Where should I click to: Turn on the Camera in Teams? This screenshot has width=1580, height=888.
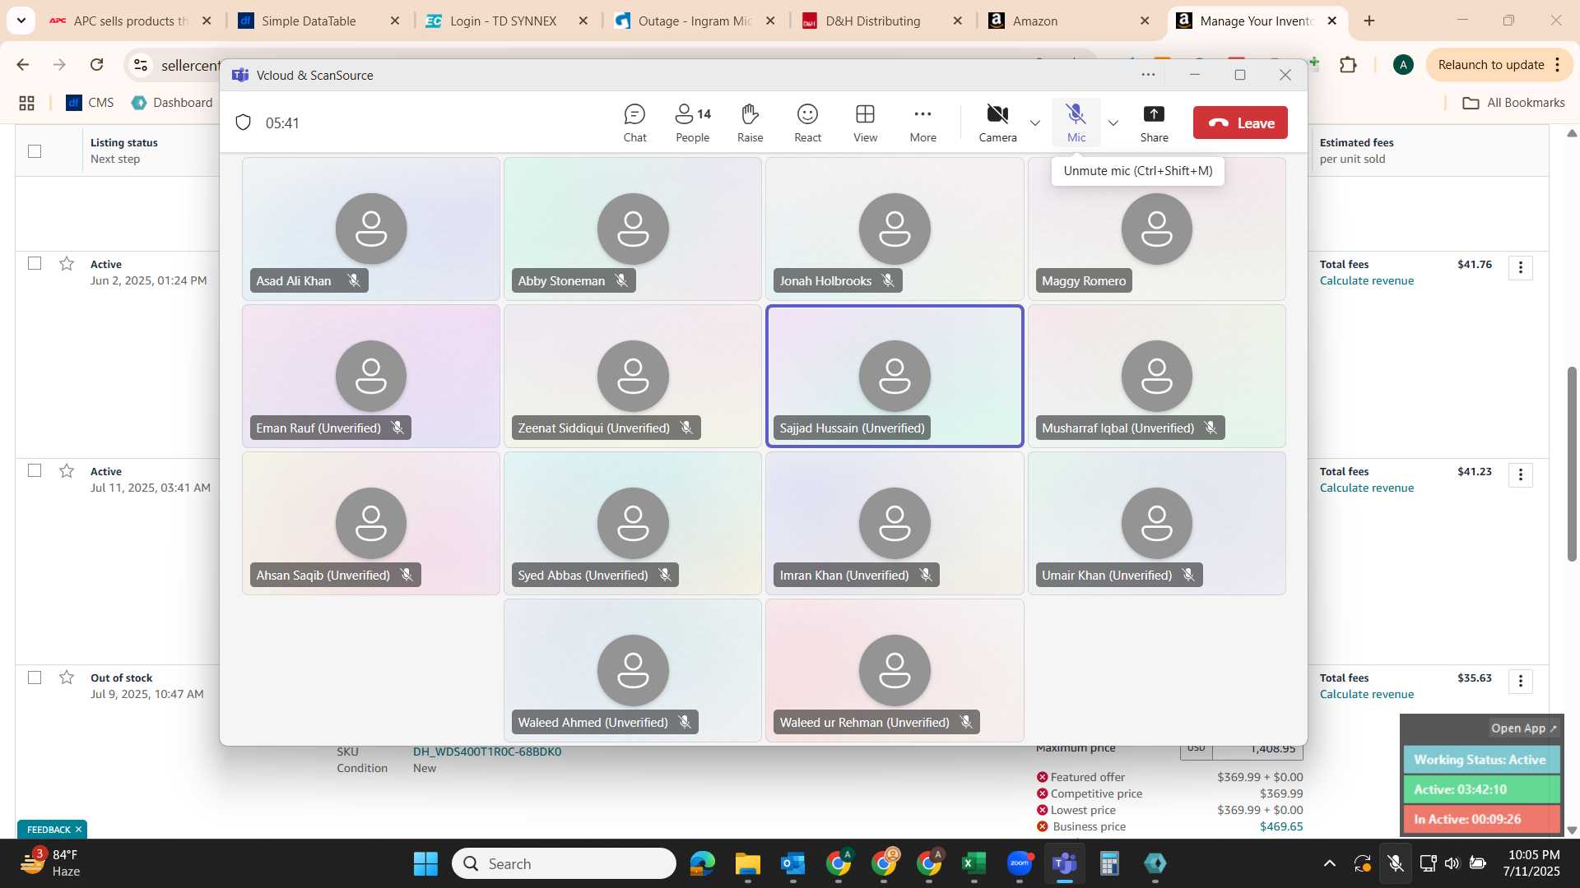997,123
